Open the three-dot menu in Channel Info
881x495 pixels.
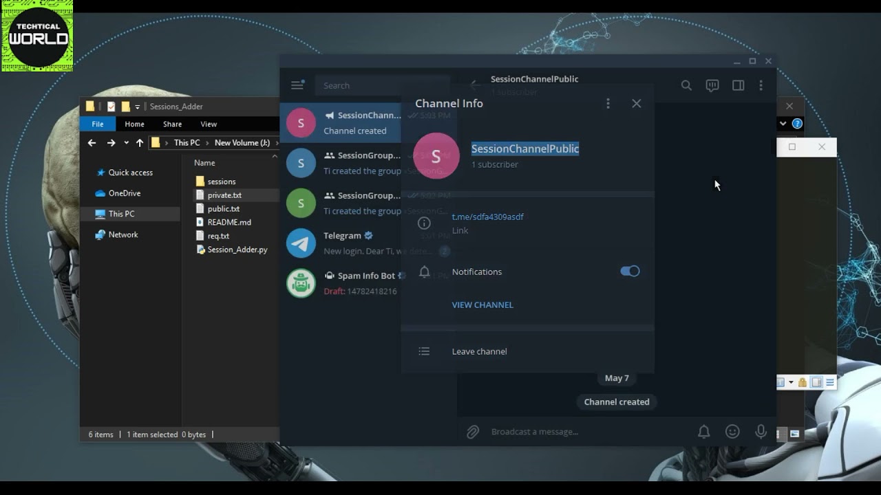pos(608,103)
